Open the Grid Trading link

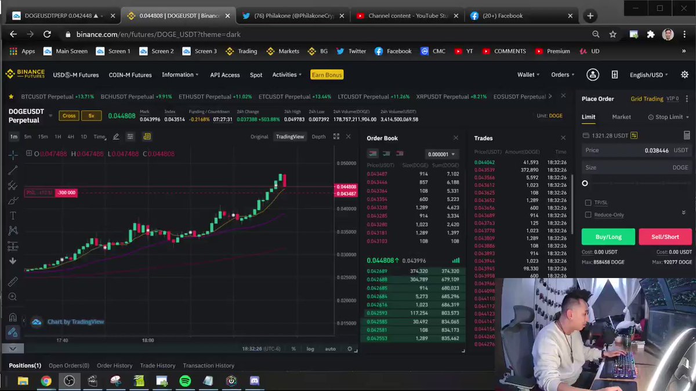click(x=647, y=99)
